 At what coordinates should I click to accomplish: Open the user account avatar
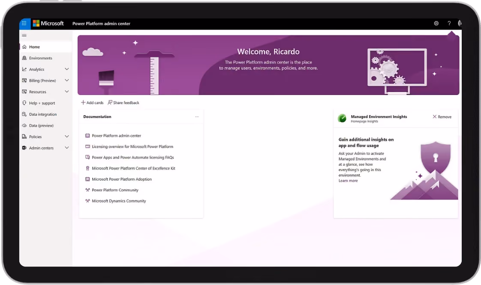(x=460, y=23)
